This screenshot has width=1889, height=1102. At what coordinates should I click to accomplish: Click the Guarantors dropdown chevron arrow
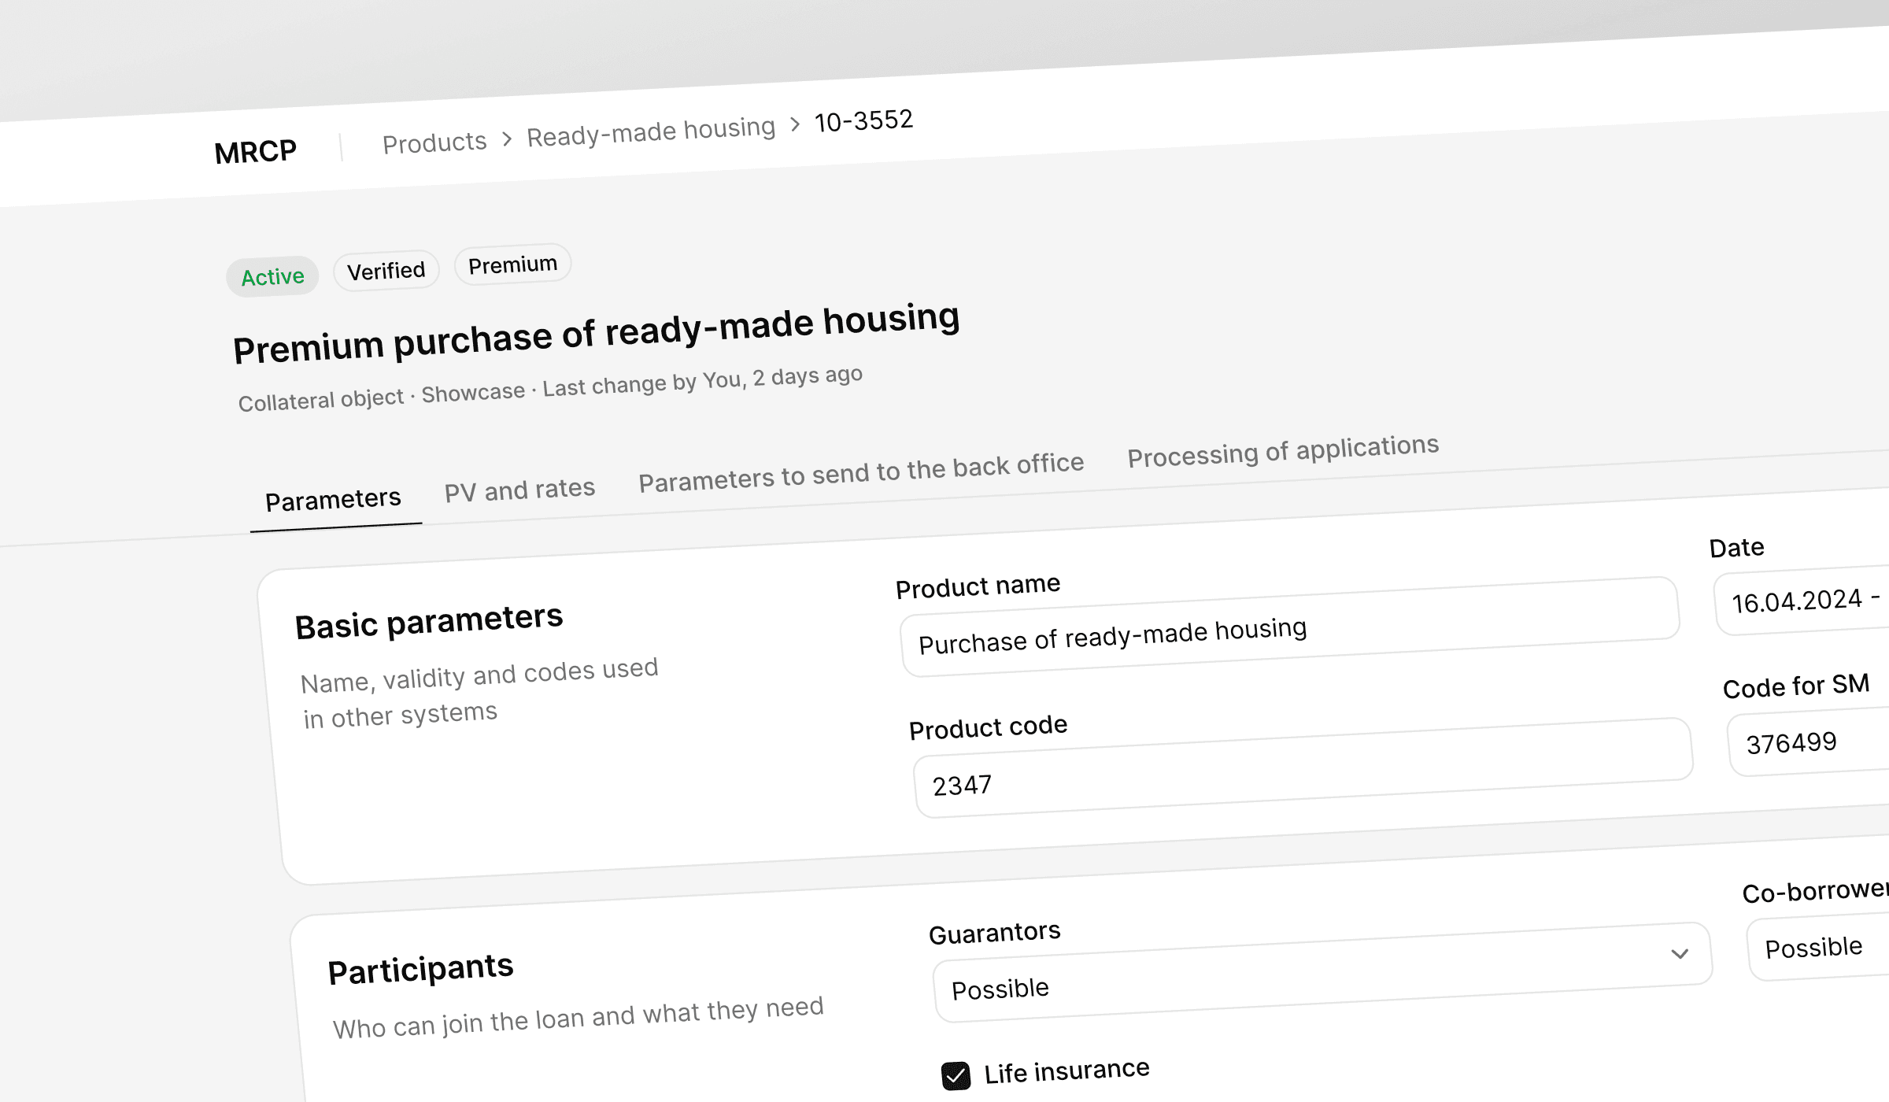(x=1680, y=953)
